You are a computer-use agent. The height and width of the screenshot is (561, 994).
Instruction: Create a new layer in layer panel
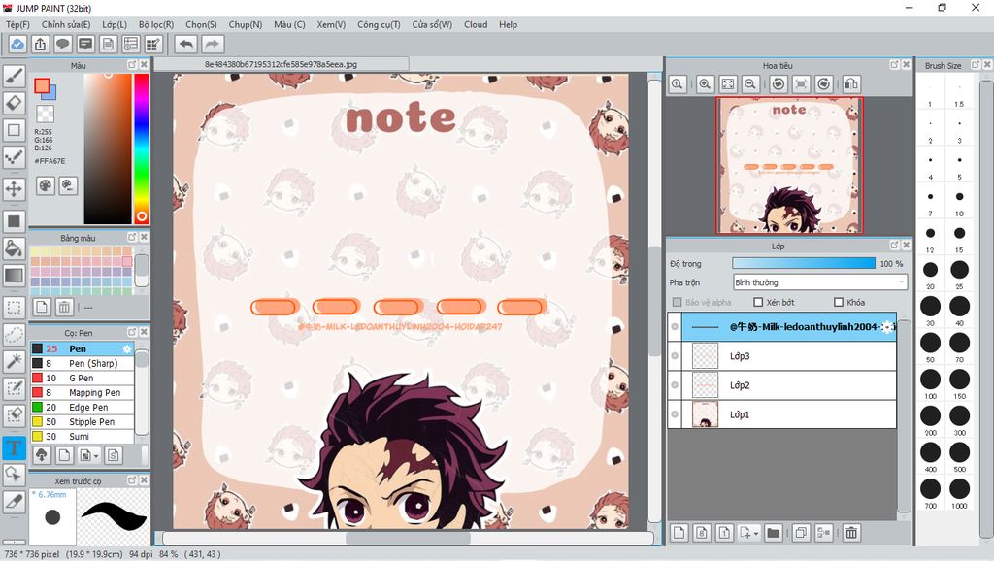pyautogui.click(x=679, y=533)
